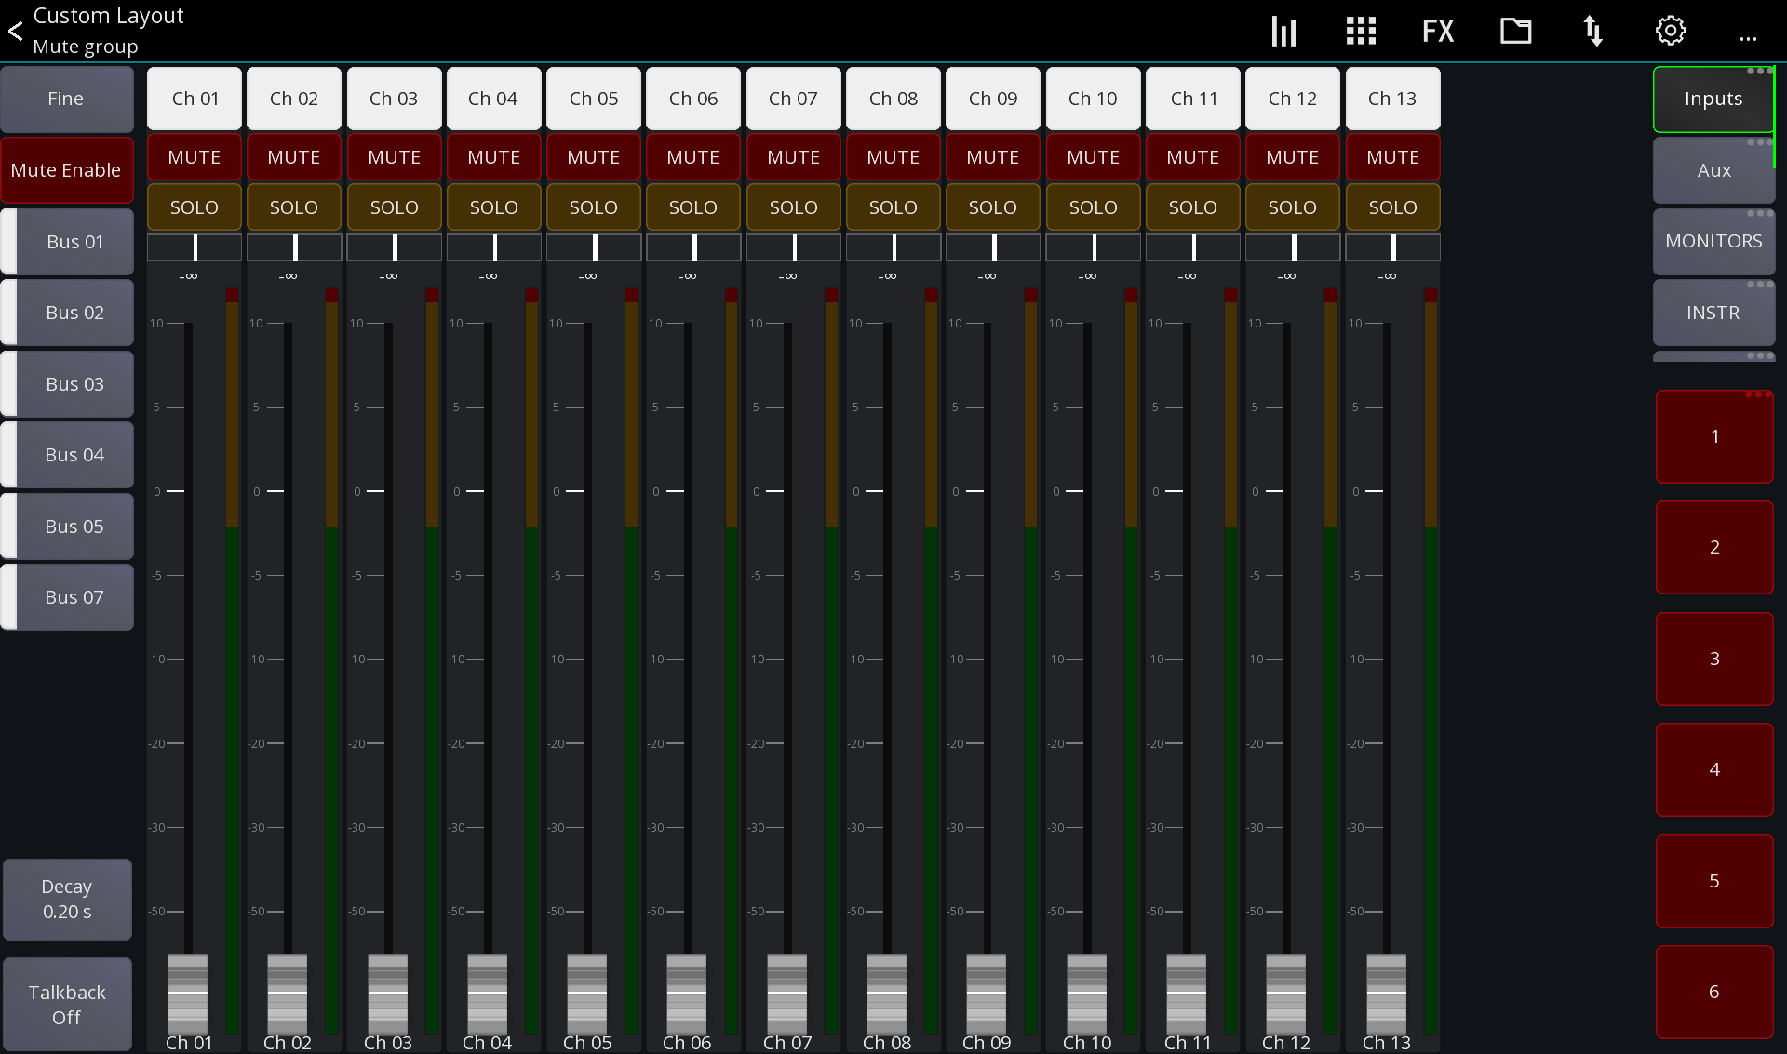This screenshot has width=1787, height=1054.
Task: Select Bus 03 send
Action: (x=67, y=384)
